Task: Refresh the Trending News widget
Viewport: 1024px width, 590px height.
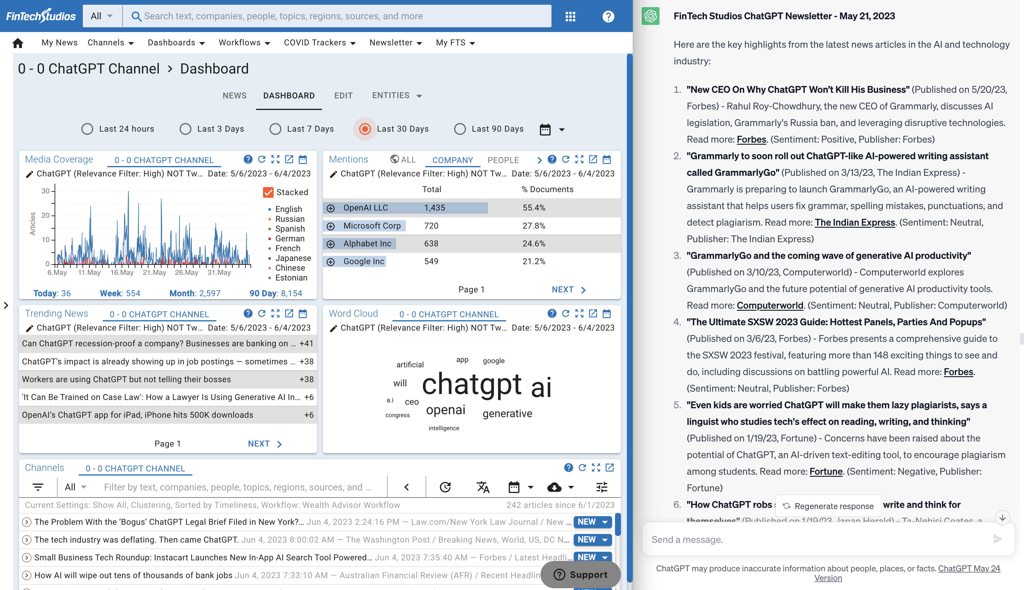Action: click(x=261, y=313)
